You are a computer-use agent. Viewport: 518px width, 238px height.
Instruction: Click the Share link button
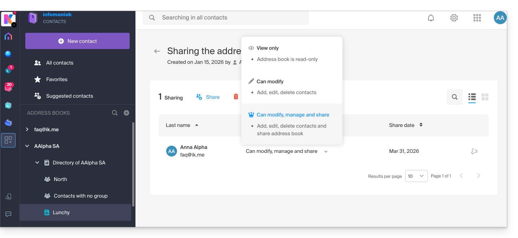click(x=208, y=97)
